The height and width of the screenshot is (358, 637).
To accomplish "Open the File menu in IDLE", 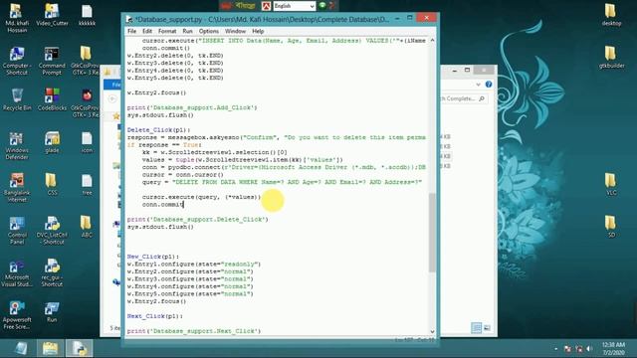I will tap(131, 31).
